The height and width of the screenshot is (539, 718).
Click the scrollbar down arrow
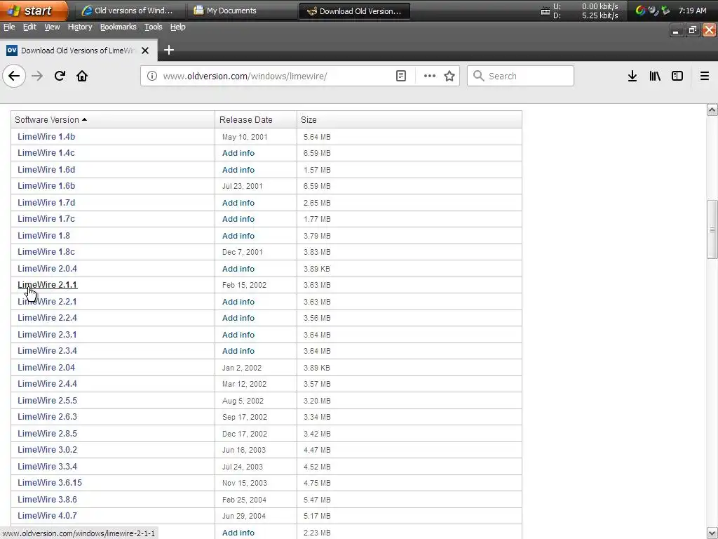tap(712, 533)
